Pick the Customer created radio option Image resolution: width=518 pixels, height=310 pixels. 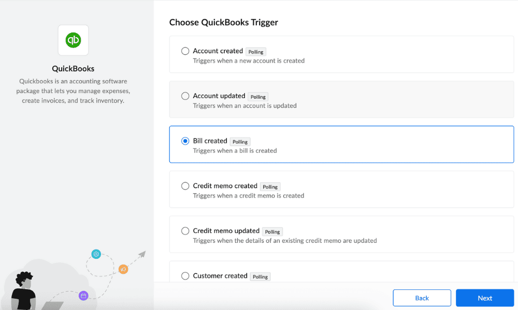click(x=185, y=276)
